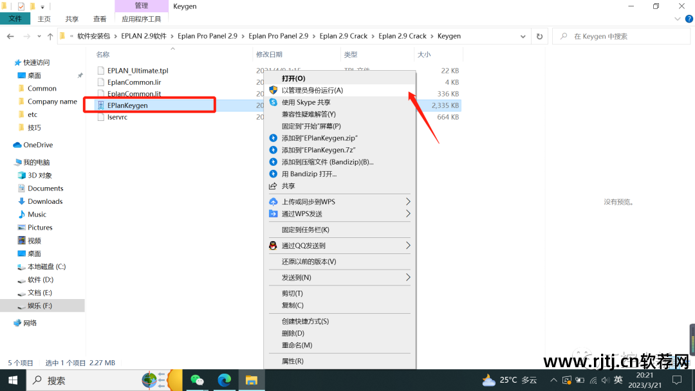Choose 添加到"EPlanKeygen.zip"
The height and width of the screenshot is (391, 695).
click(x=340, y=138)
